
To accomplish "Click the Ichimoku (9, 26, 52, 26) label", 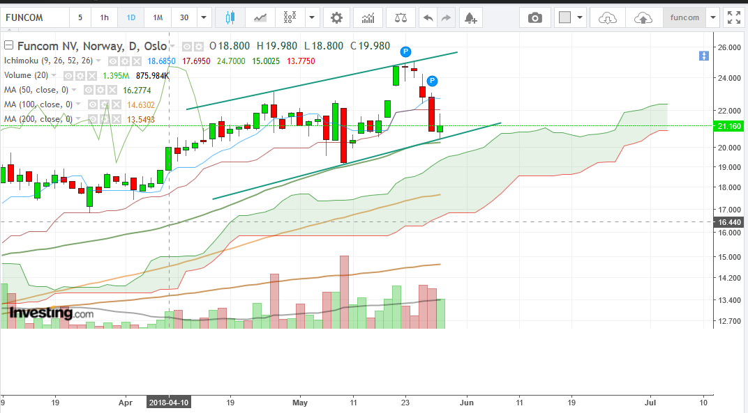I will (x=49, y=61).
